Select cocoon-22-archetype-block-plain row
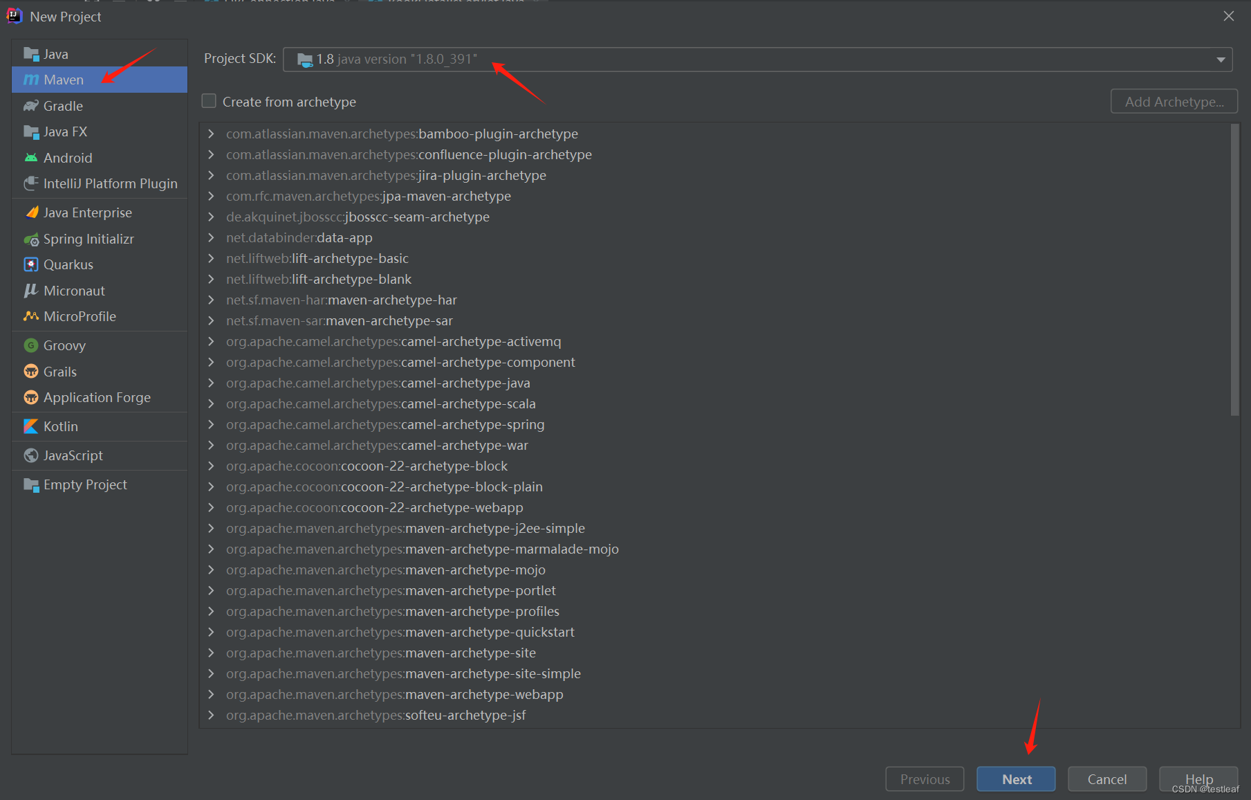Image resolution: width=1251 pixels, height=800 pixels. point(715,487)
